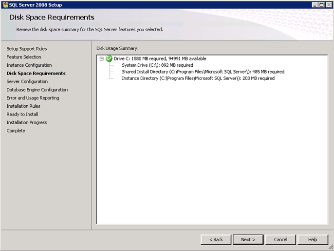Go to the Setup Support Rules step
The image size is (334, 251).
pos(27,49)
